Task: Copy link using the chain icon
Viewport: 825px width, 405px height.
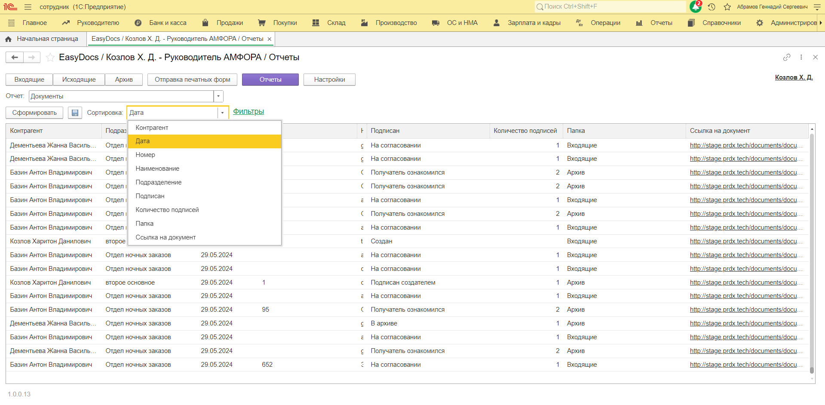Action: pos(786,57)
